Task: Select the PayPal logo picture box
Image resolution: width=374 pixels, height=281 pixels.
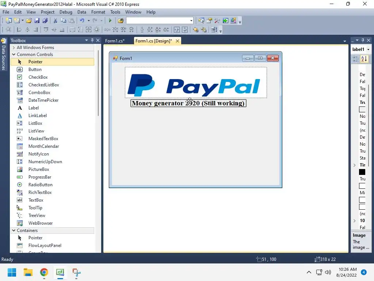Action: click(x=196, y=82)
